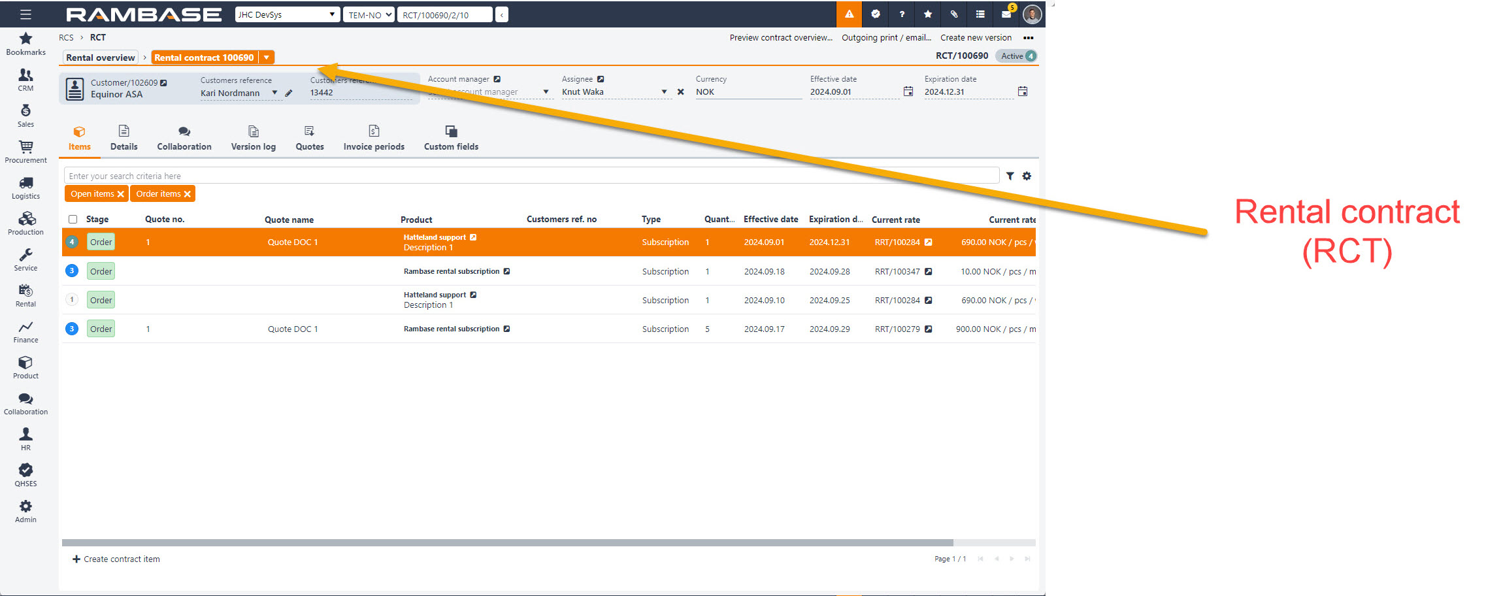
Task: Toggle the select-all items checkbox
Action: (73, 220)
